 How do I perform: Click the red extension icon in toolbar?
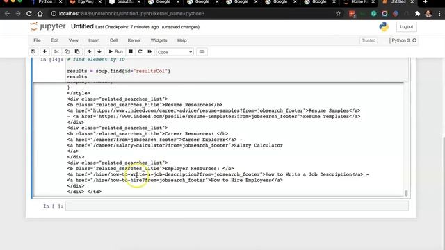(352, 14)
